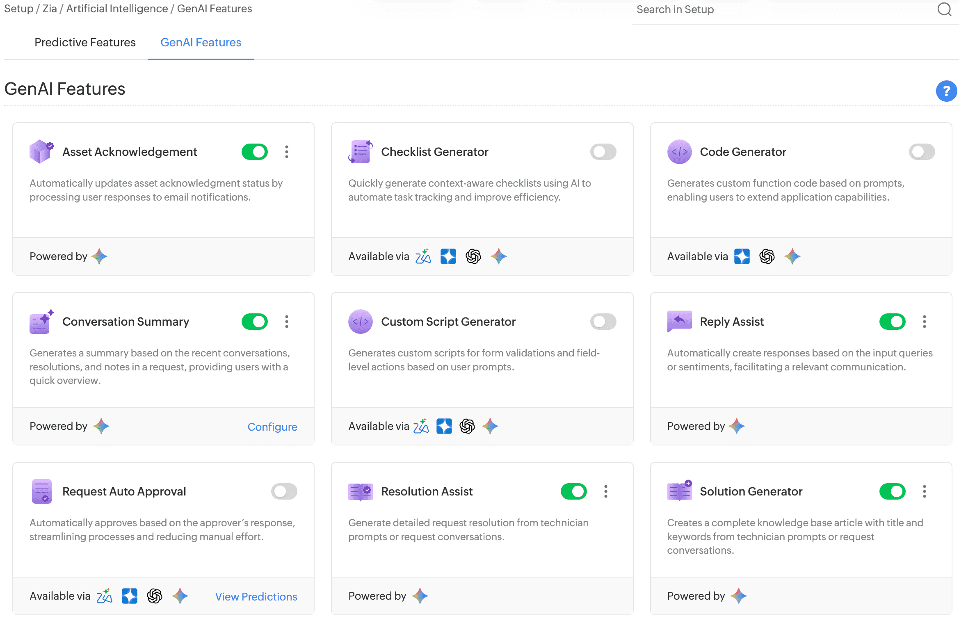Select the GenAI Features tab
Viewport: 959px width, 621px height.
[201, 42]
